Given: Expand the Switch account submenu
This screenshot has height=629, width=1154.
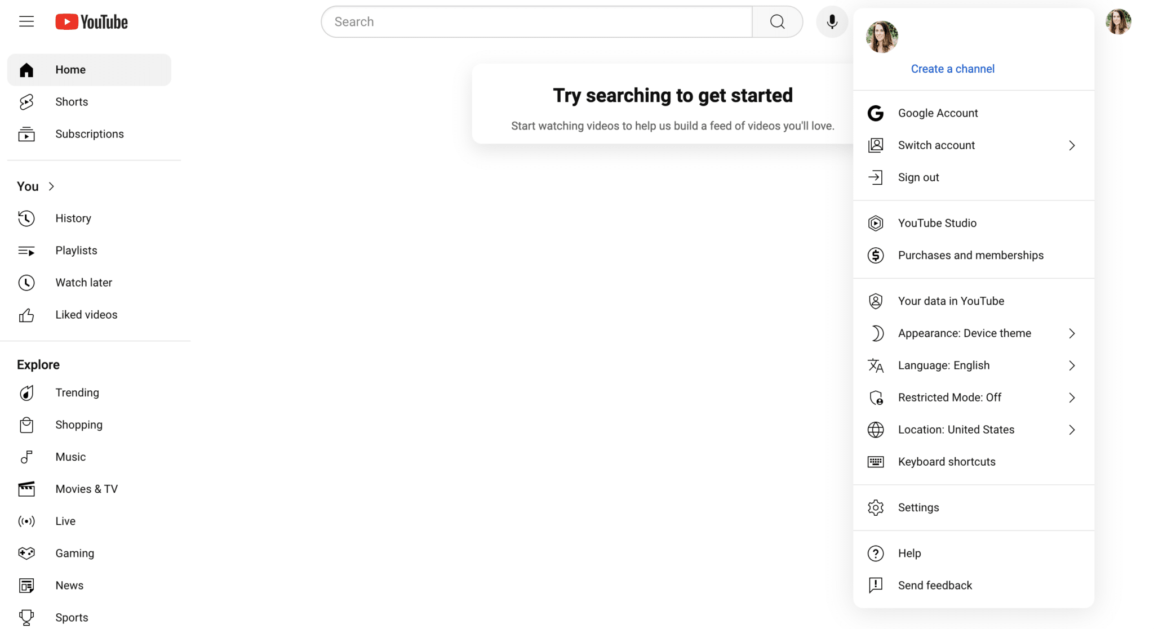Looking at the screenshot, I should coord(936,145).
